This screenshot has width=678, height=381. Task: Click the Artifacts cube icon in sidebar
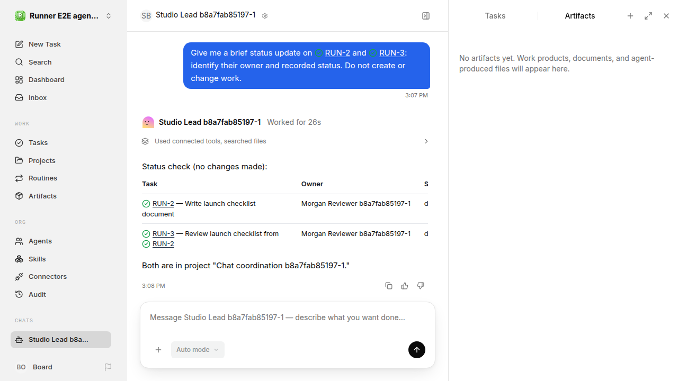pyautogui.click(x=19, y=196)
